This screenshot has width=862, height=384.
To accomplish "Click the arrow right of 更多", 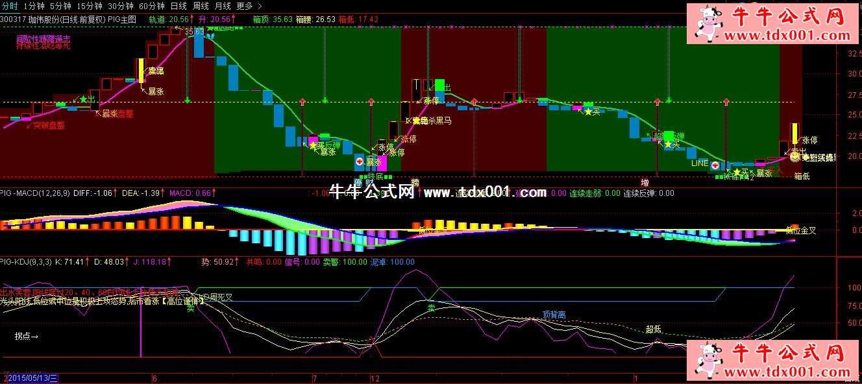I will tap(258, 6).
